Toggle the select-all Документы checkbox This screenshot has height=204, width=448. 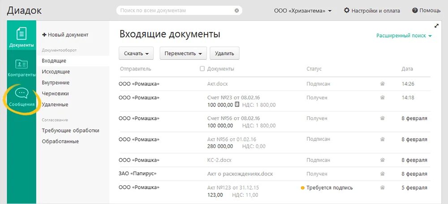tap(202, 69)
